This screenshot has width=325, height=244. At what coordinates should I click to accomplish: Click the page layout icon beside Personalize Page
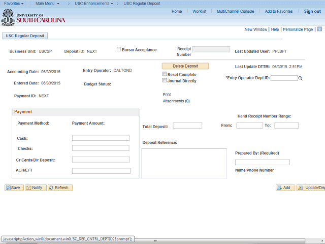point(319,29)
